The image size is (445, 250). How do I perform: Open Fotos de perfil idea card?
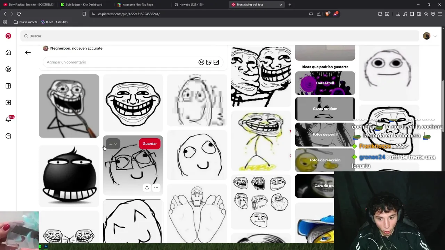coord(325,134)
